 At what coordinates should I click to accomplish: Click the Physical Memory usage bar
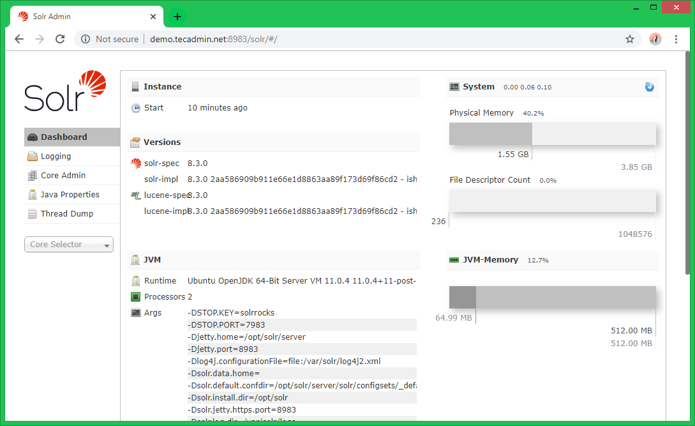(552, 134)
